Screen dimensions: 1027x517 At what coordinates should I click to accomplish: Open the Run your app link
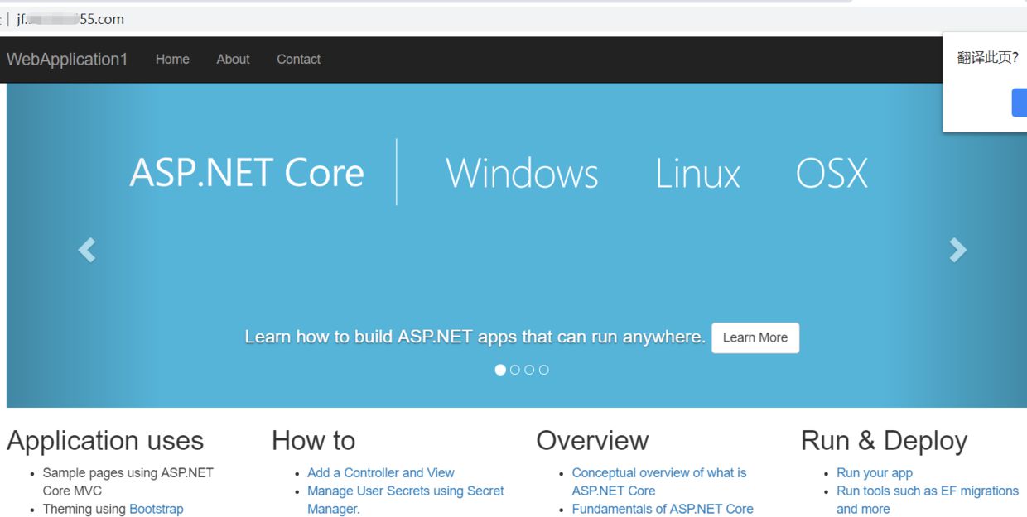click(x=875, y=473)
